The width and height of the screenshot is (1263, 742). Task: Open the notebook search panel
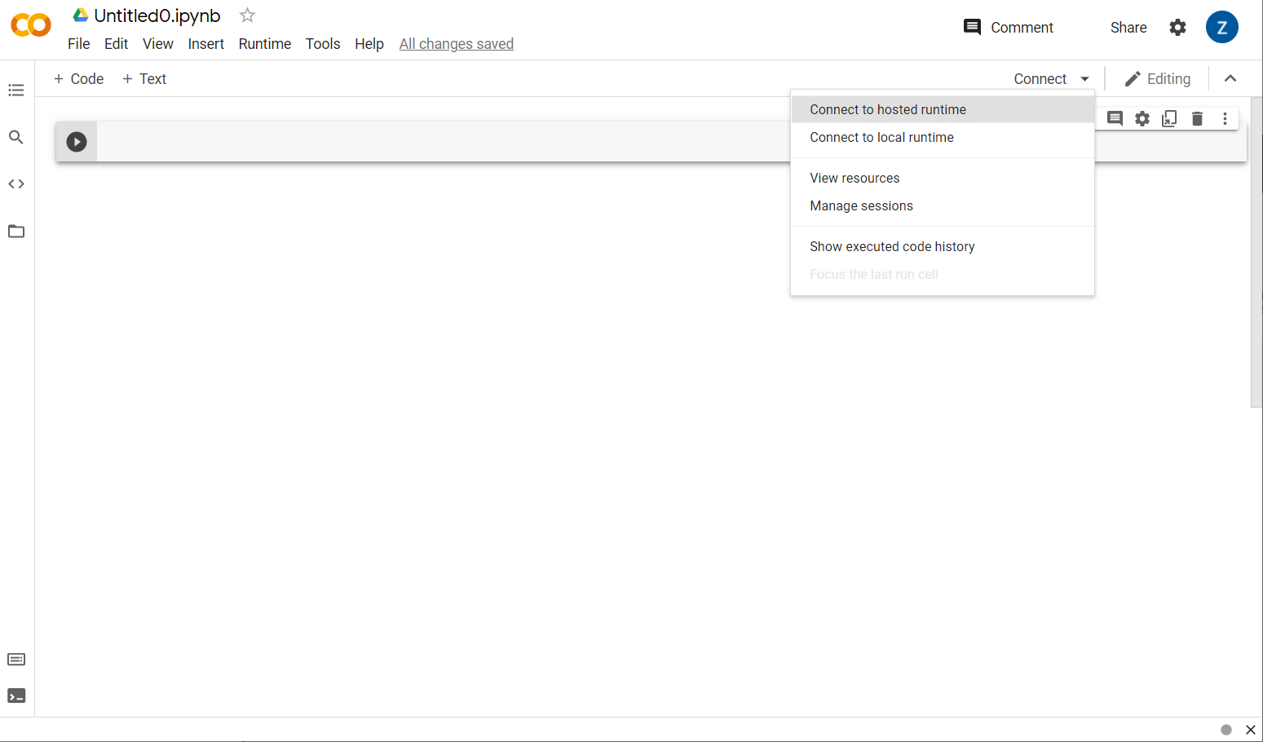point(16,137)
